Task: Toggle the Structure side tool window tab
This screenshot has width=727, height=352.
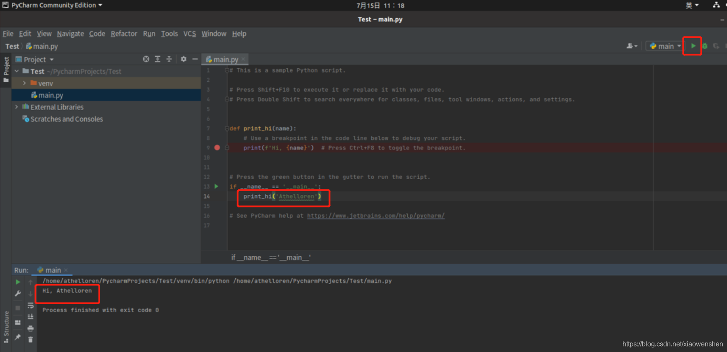Action: 6,327
